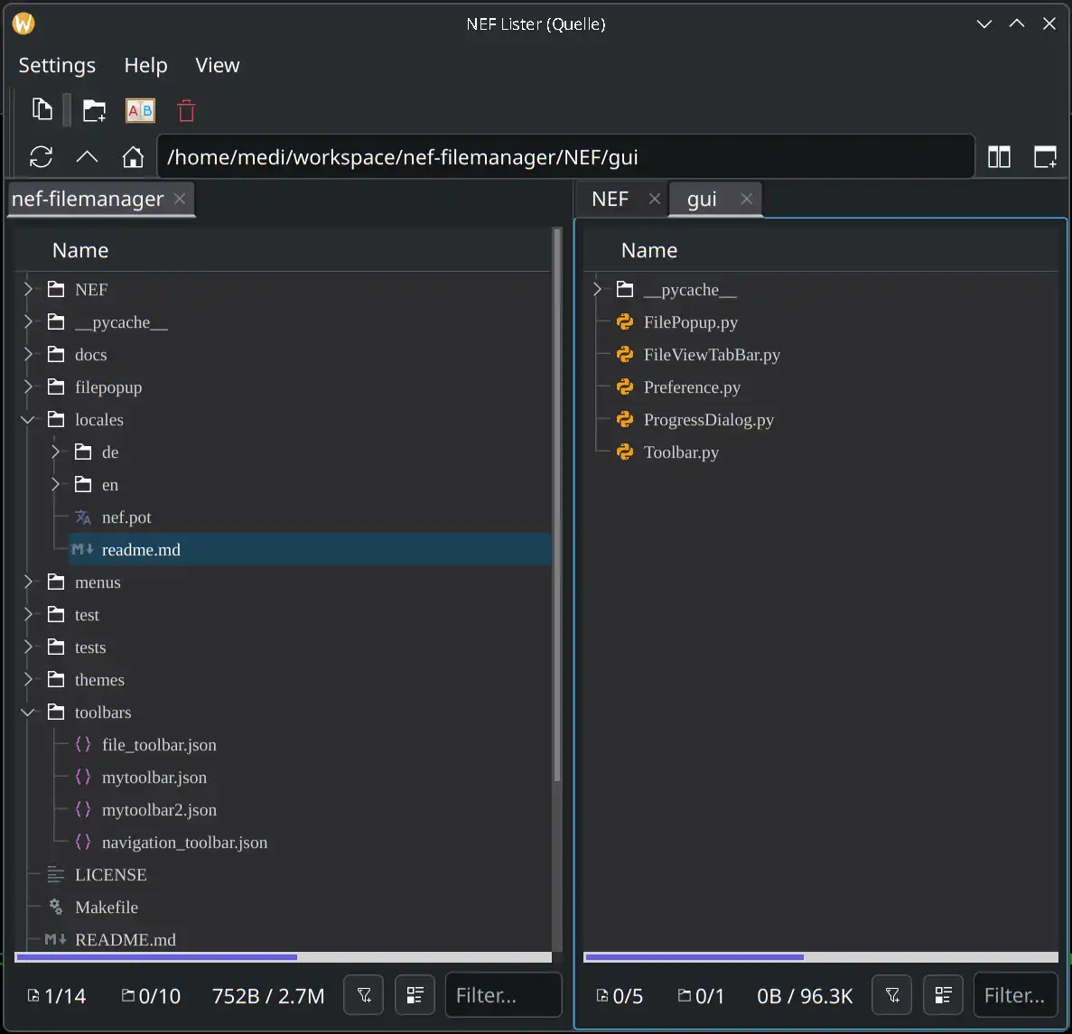Screen dimensions: 1072x1034
Task: Click the path address field
Action: [x=565, y=157]
